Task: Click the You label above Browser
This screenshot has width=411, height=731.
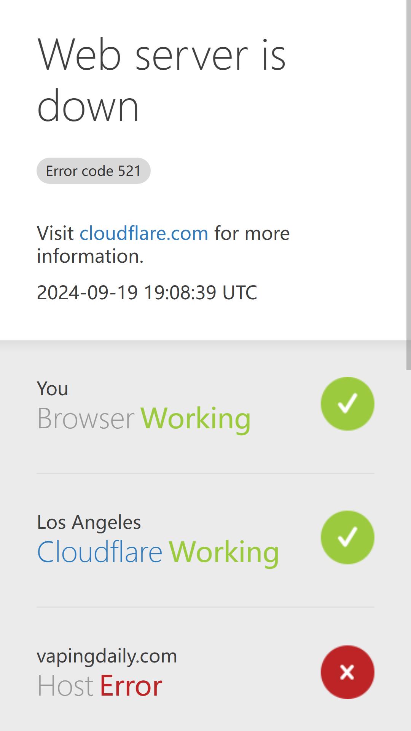Action: (x=53, y=389)
